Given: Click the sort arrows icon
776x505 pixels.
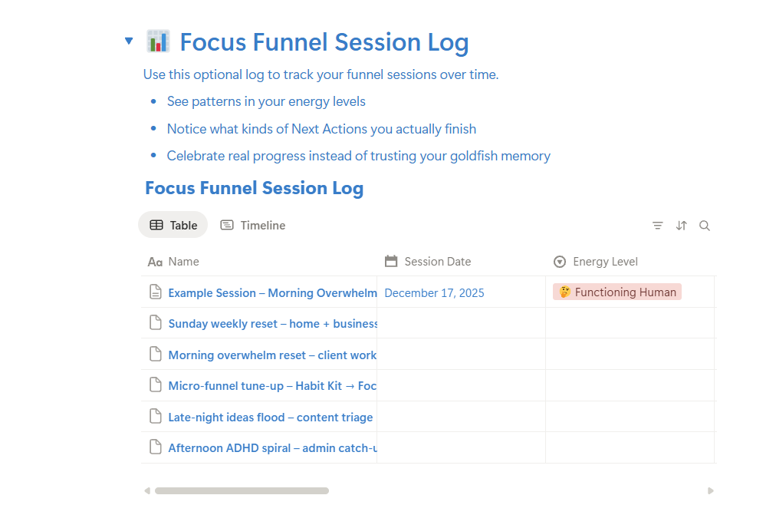Looking at the screenshot, I should point(681,225).
